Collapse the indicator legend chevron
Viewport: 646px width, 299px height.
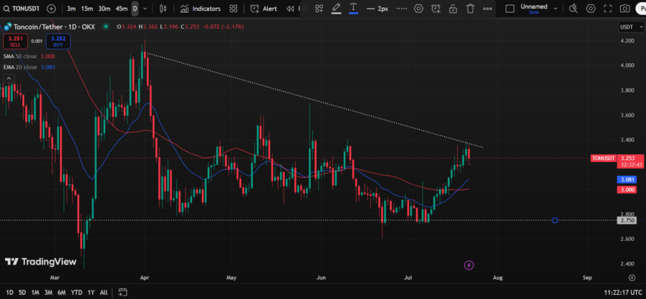point(9,78)
